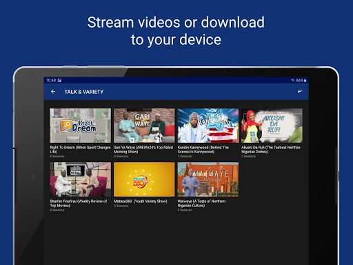Open Sharhin Finafinai show thumbnail
353x265 pixels.
coord(80,179)
